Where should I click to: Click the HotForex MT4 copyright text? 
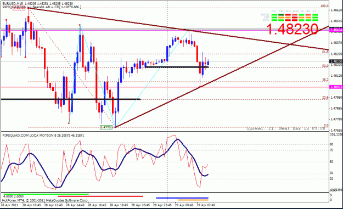pos(46,200)
